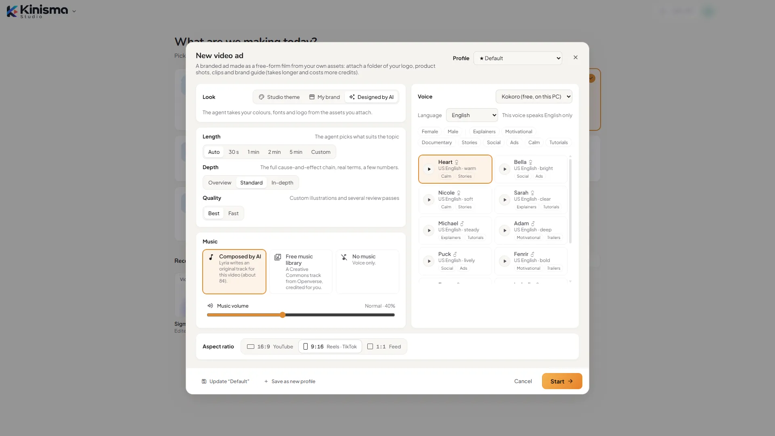
Task: Open the Profile dropdown
Action: click(x=518, y=58)
